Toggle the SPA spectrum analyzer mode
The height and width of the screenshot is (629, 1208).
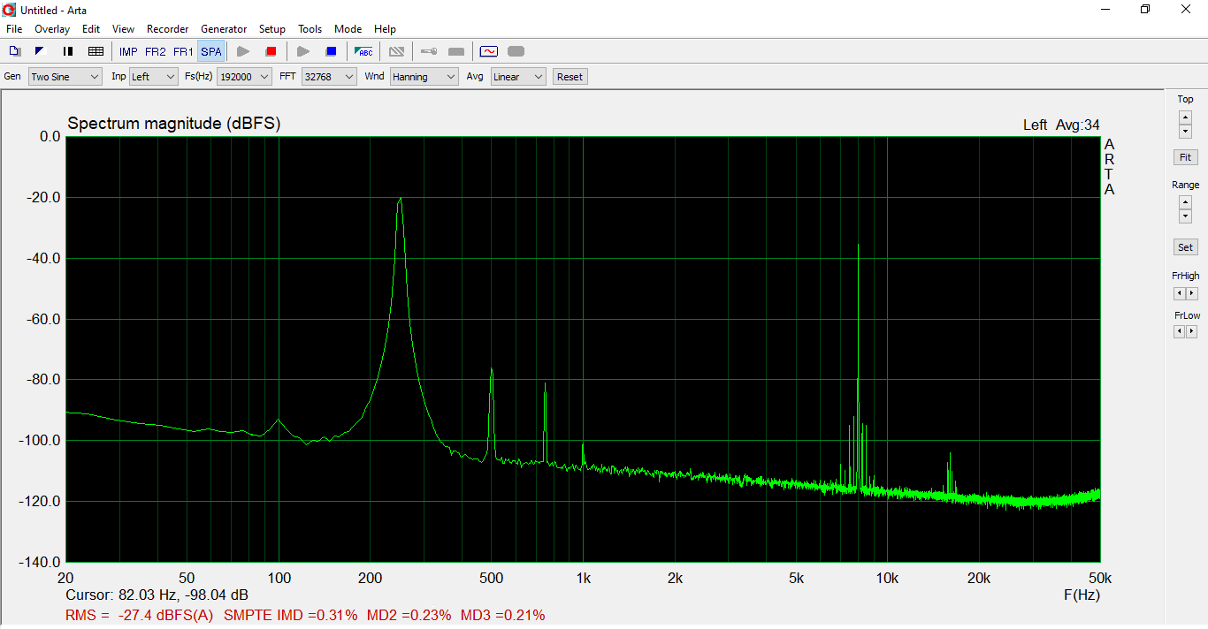point(210,51)
